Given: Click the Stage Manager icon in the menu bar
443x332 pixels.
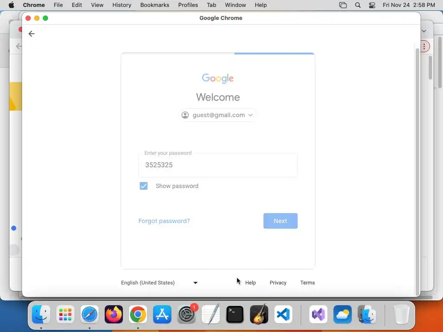Looking at the screenshot, I should point(343,5).
